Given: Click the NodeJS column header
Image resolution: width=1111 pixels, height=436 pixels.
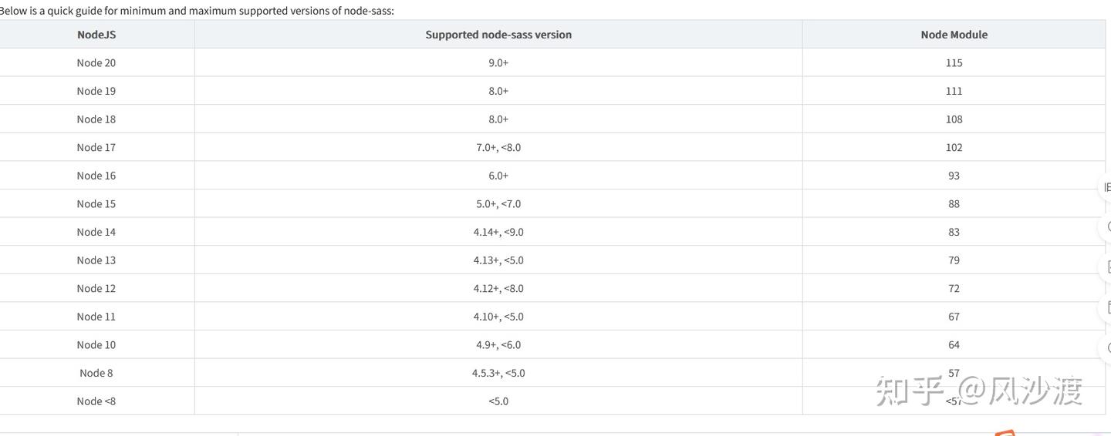Looking at the screenshot, I should click(x=96, y=35).
